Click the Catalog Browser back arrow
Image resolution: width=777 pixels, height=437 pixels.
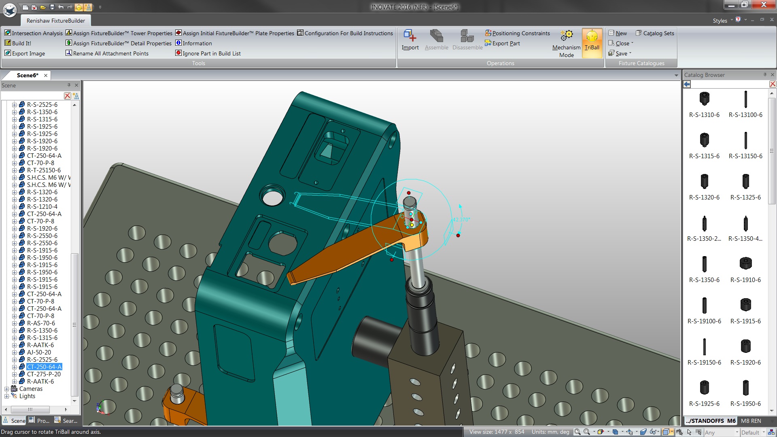(x=687, y=84)
